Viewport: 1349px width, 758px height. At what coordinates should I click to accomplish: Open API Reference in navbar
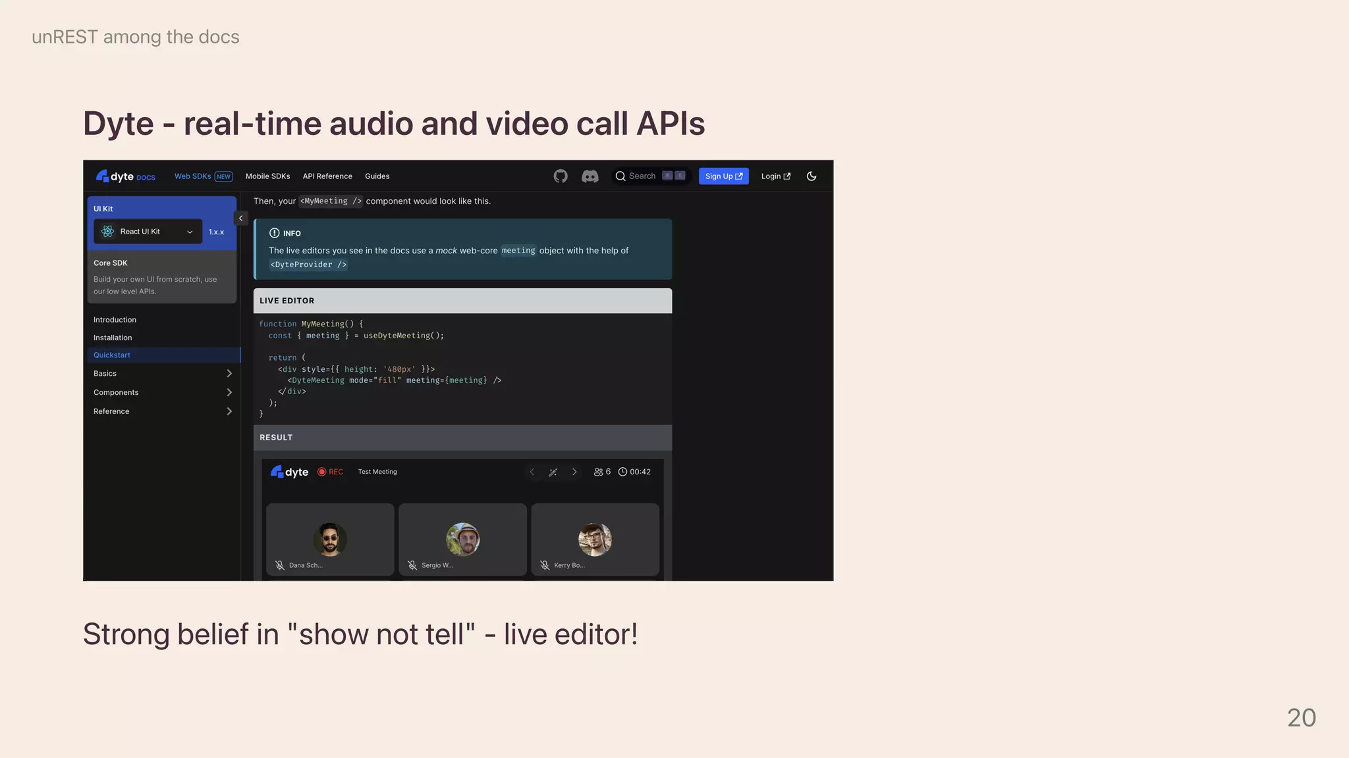click(327, 176)
